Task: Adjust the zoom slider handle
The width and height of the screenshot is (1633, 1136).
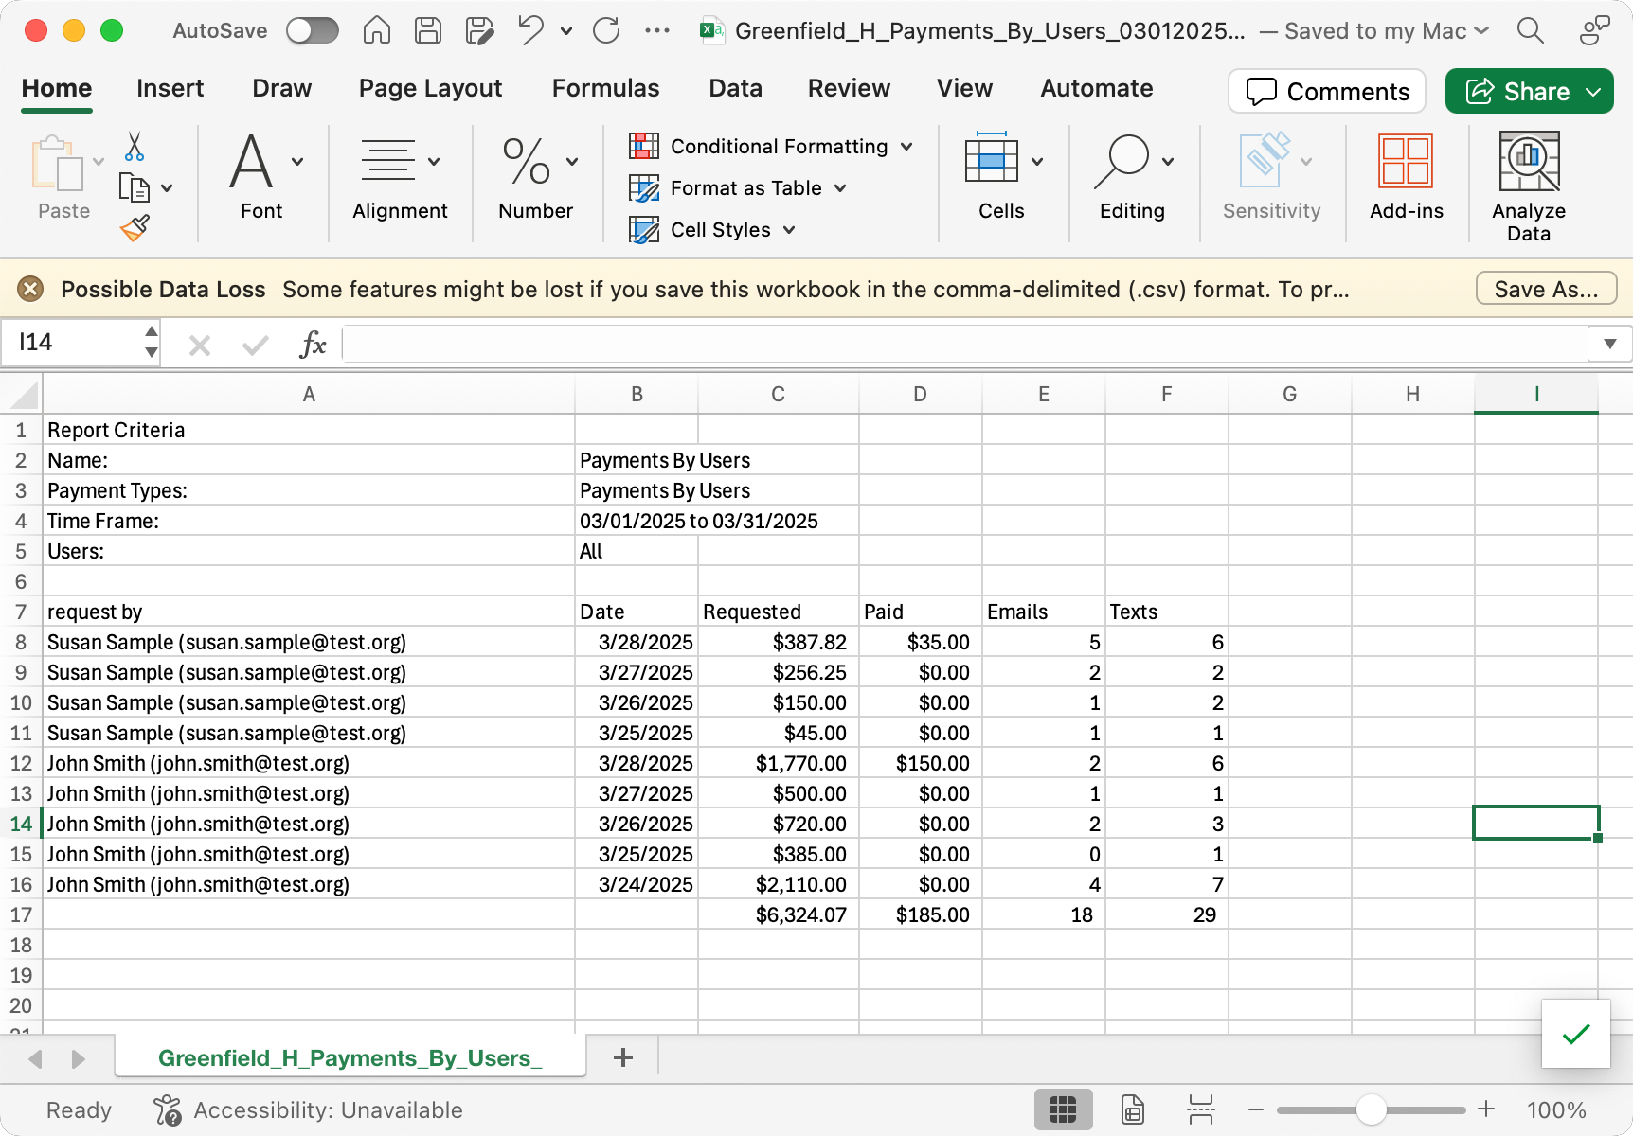Action: [x=1371, y=1109]
